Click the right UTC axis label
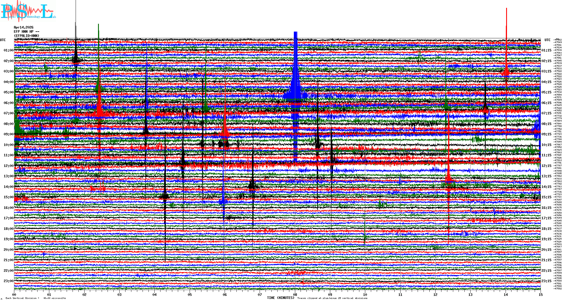 [547, 40]
